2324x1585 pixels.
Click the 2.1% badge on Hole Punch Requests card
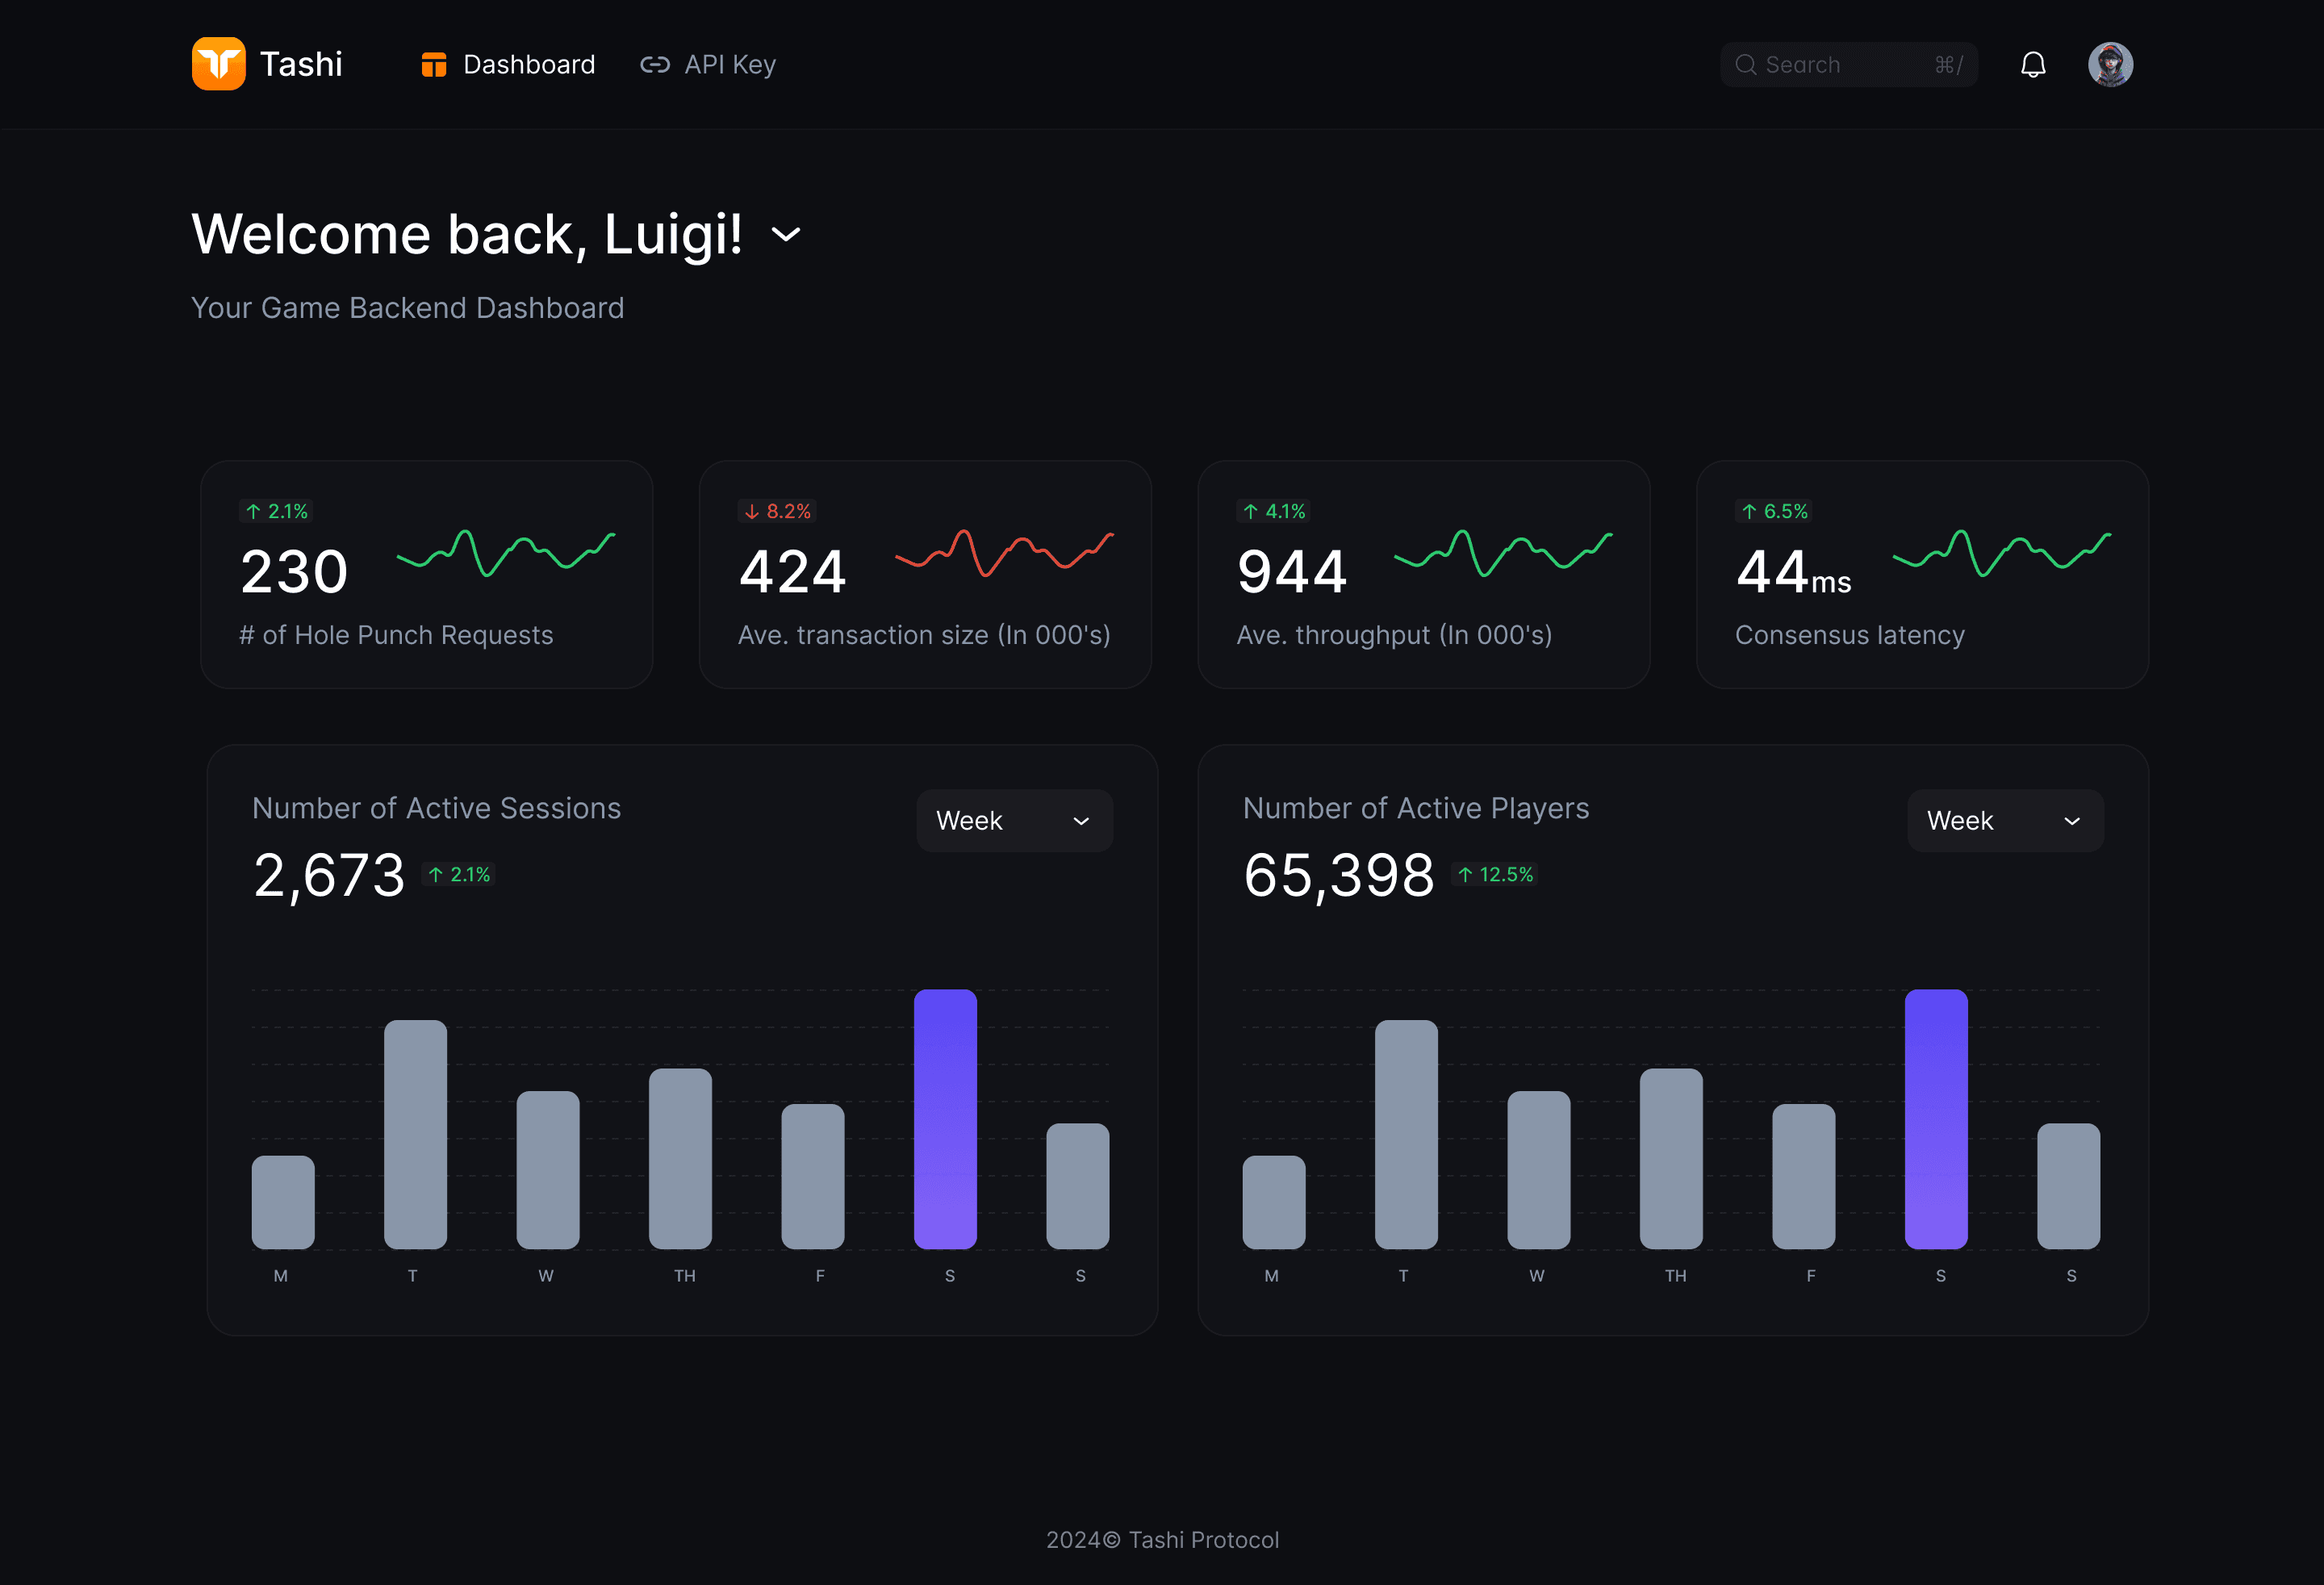pos(277,511)
